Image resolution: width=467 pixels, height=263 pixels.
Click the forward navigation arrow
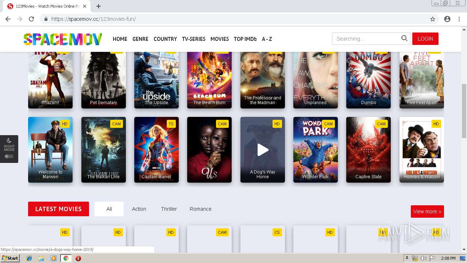(20, 19)
